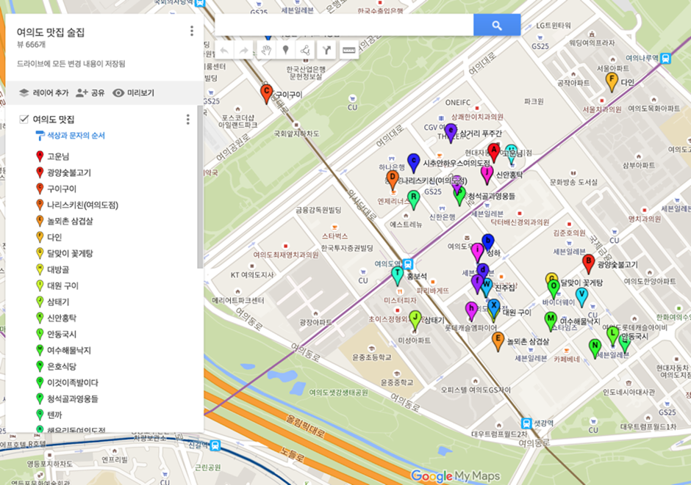
Task: Open layer options menu next to 여의도 맛집
Action: [x=187, y=119]
